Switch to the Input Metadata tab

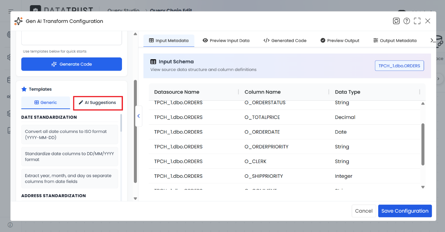169,41
